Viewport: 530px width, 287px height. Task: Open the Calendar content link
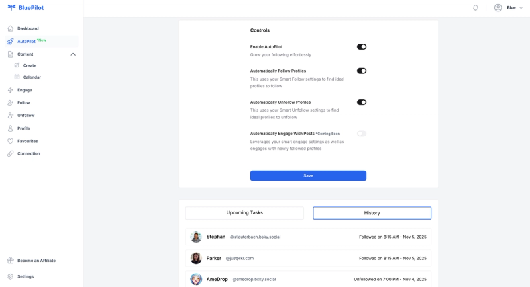[32, 77]
